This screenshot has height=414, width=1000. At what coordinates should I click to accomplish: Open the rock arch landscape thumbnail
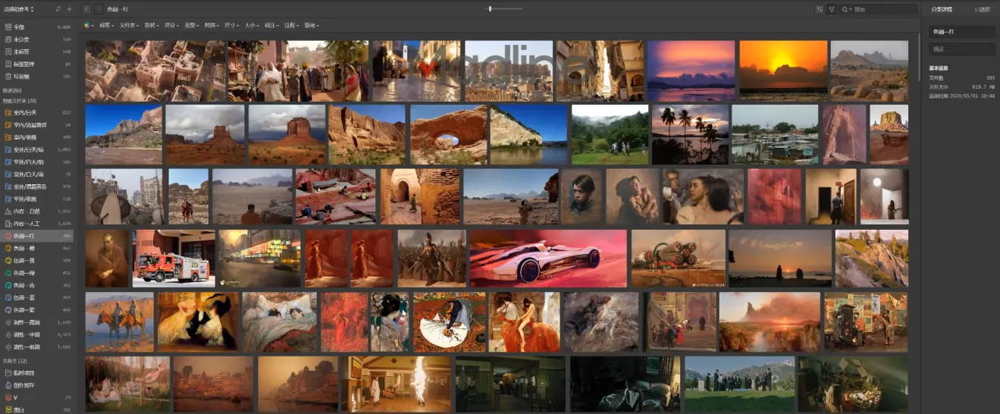coord(448,134)
